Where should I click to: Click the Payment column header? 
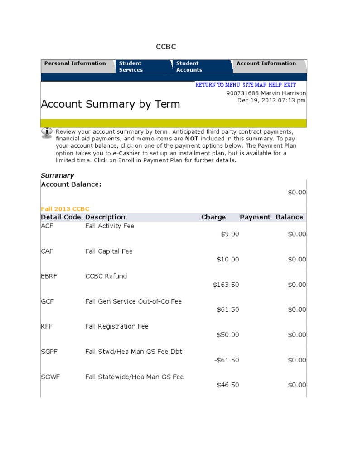(x=255, y=217)
